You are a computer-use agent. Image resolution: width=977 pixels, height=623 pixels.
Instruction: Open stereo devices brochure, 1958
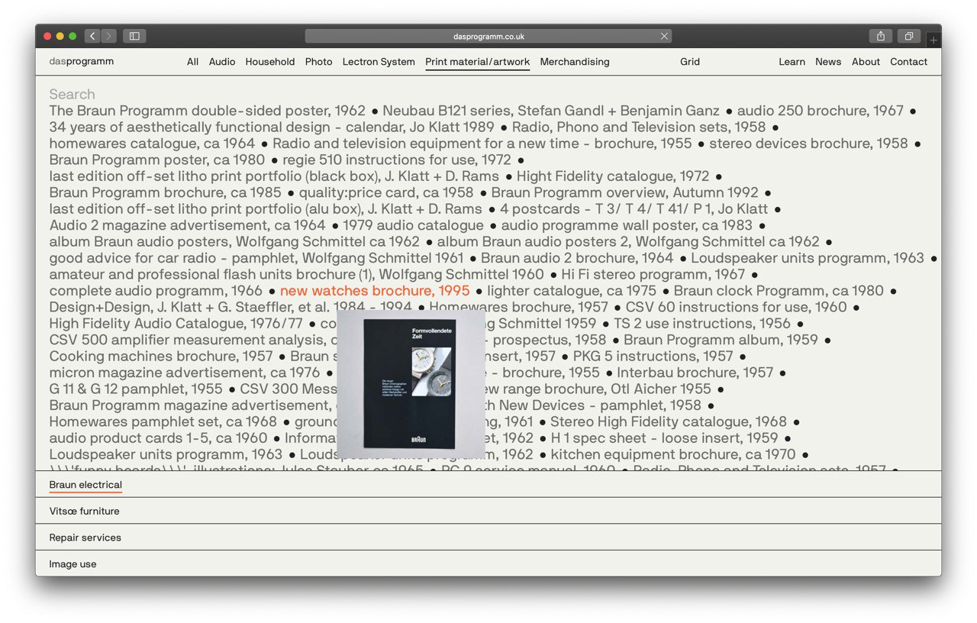tap(808, 144)
